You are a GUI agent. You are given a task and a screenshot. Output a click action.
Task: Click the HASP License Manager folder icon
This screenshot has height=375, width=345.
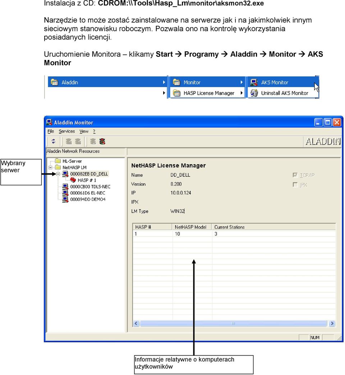pyautogui.click(x=177, y=93)
